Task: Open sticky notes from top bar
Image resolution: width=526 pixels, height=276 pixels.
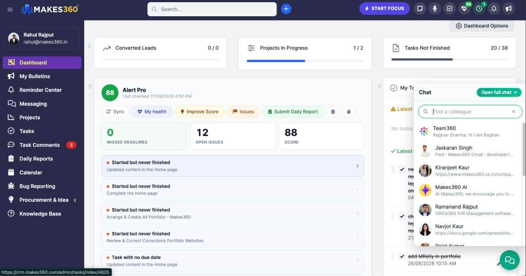Action: [x=420, y=8]
